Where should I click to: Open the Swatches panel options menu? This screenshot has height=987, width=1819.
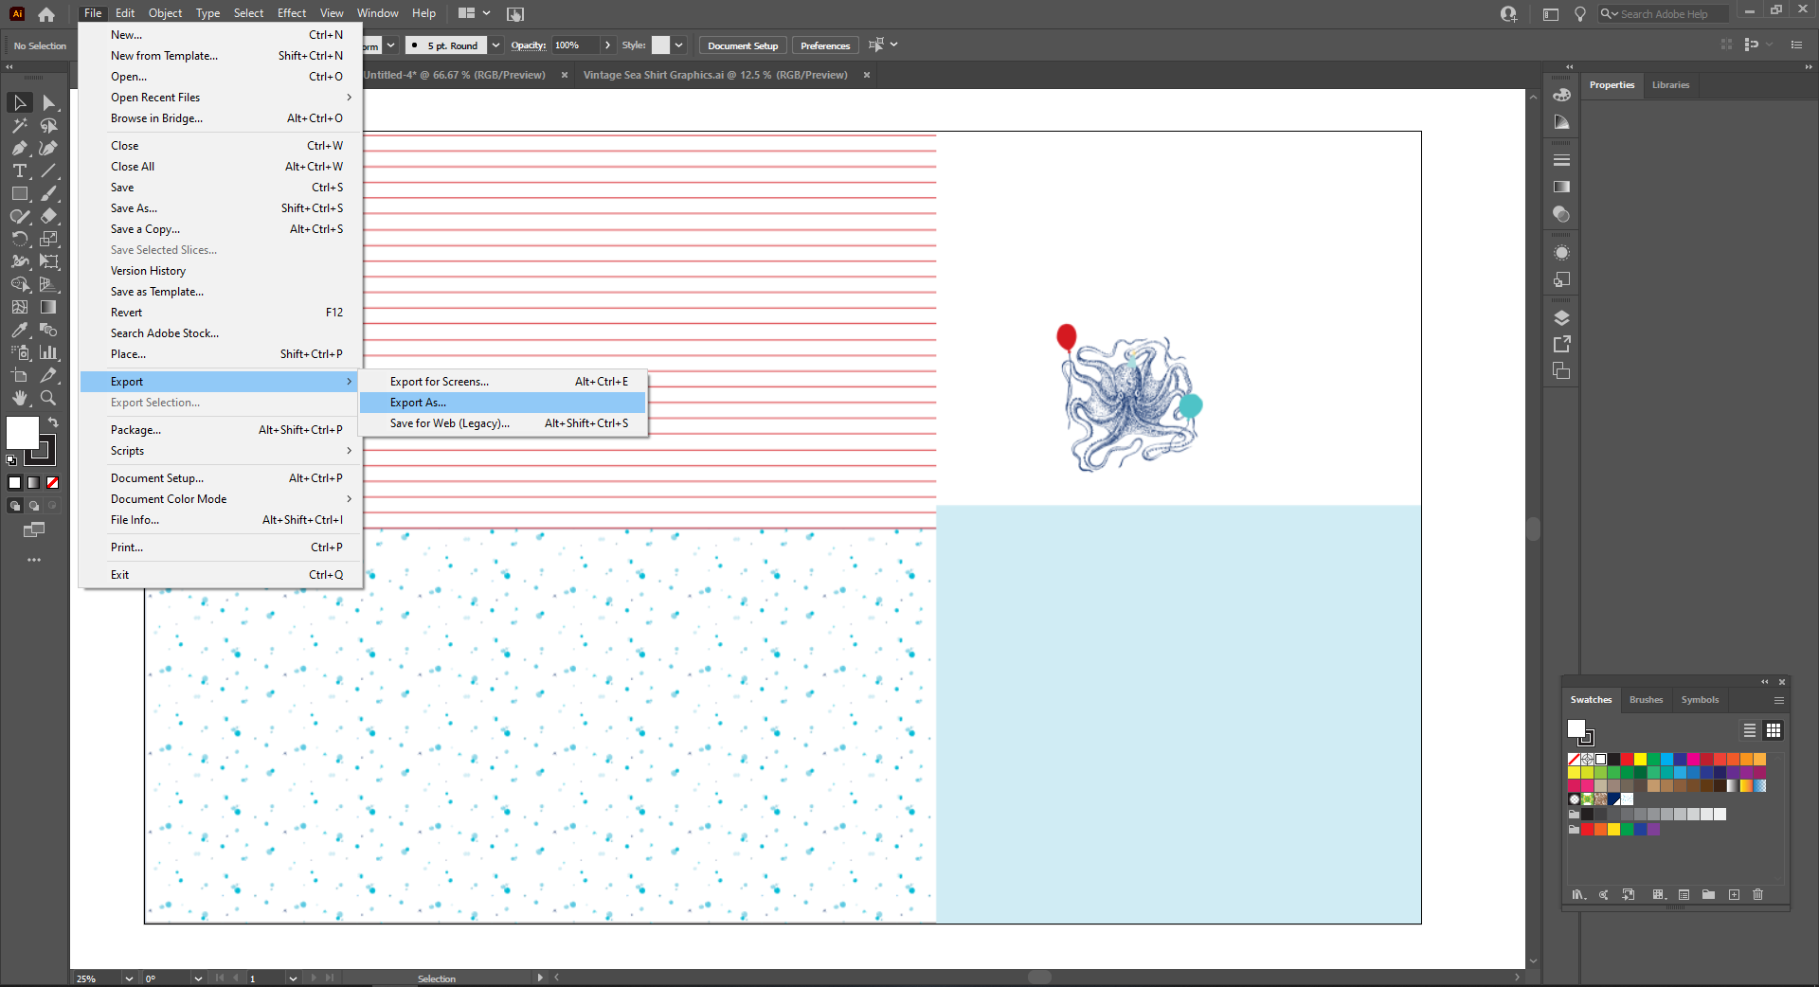point(1779,700)
